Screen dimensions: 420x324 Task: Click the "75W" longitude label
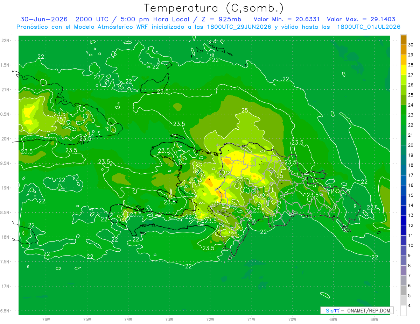tap(87, 319)
